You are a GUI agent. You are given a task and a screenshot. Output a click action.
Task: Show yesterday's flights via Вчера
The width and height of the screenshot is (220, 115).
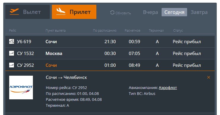pyautogui.click(x=150, y=12)
